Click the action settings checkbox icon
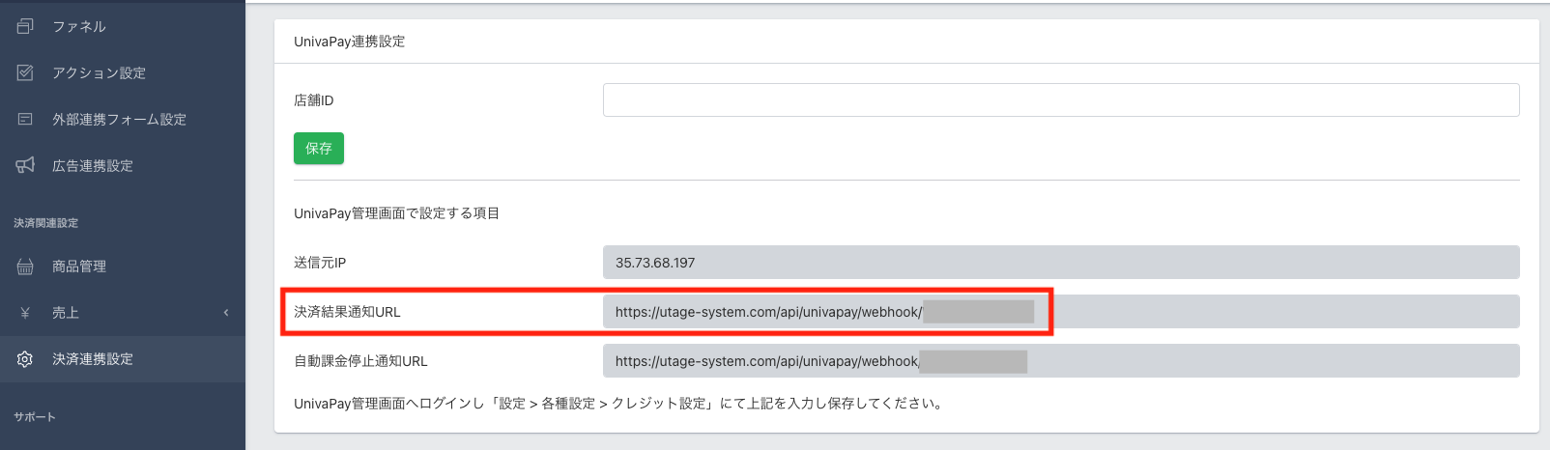The height and width of the screenshot is (450, 1550). click(25, 72)
